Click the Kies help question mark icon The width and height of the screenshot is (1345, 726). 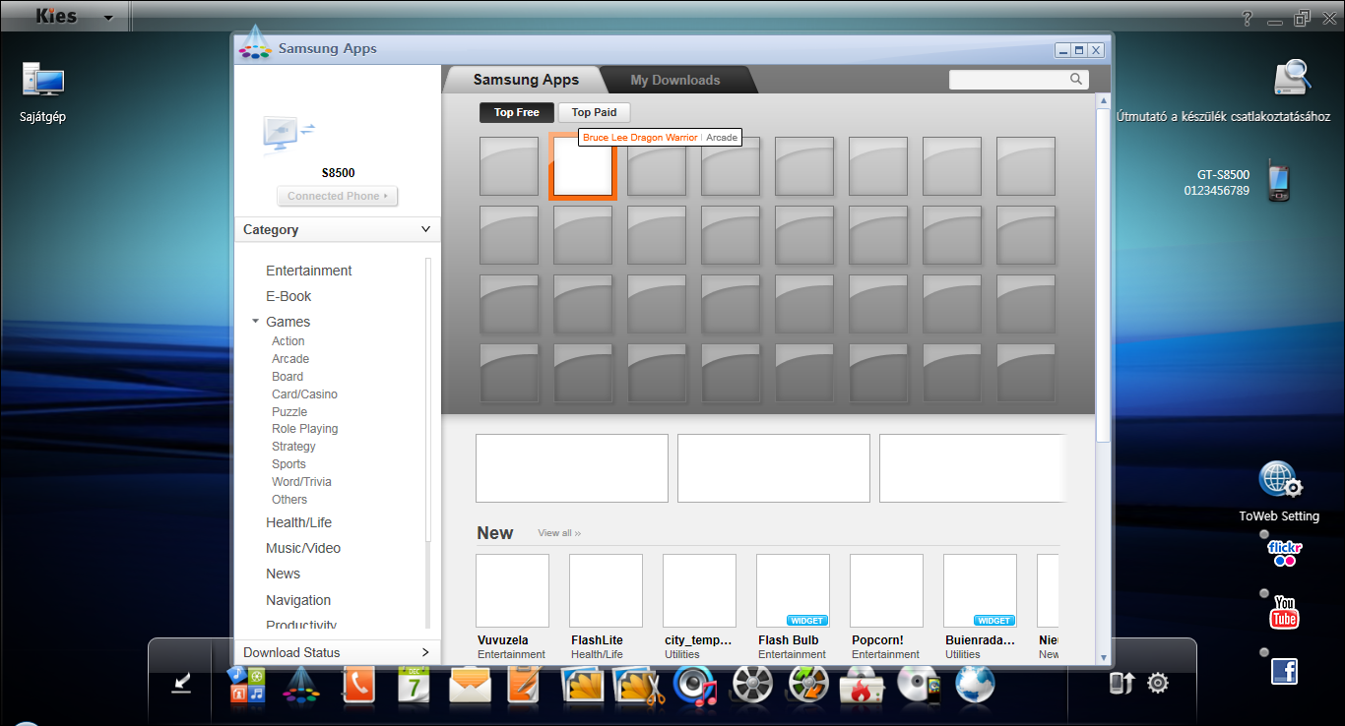[1247, 18]
